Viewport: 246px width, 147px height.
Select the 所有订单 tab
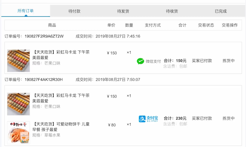pos(26,11)
